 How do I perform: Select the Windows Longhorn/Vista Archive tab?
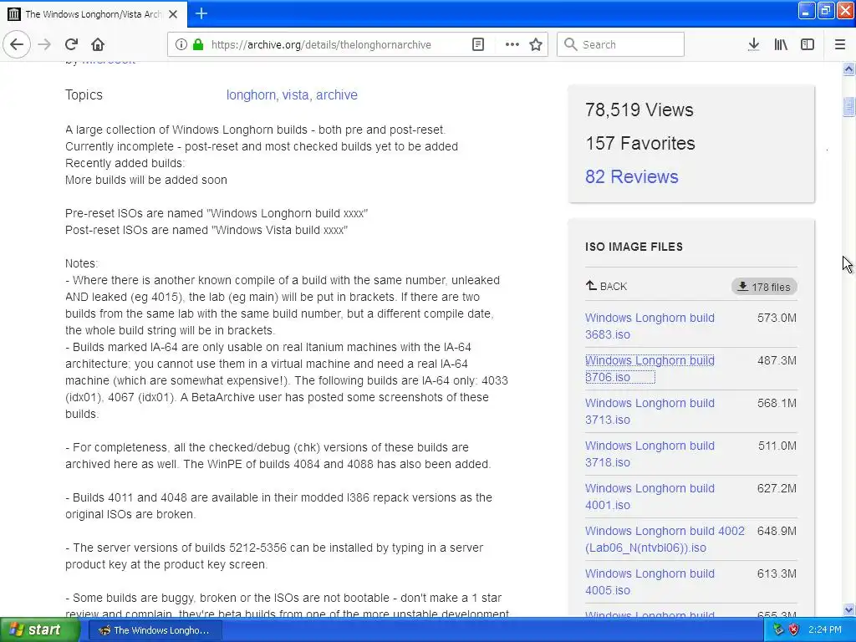(94, 14)
